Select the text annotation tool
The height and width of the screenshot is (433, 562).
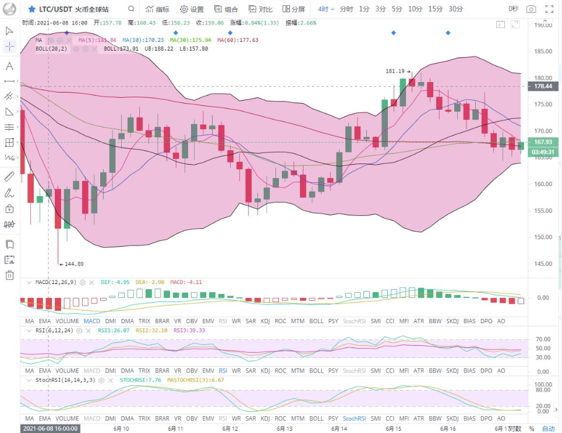click(9, 66)
